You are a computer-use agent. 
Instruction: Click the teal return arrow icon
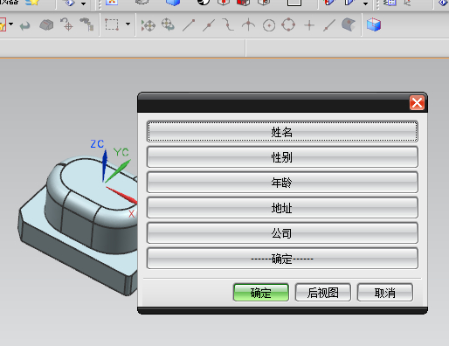[x=25, y=25]
